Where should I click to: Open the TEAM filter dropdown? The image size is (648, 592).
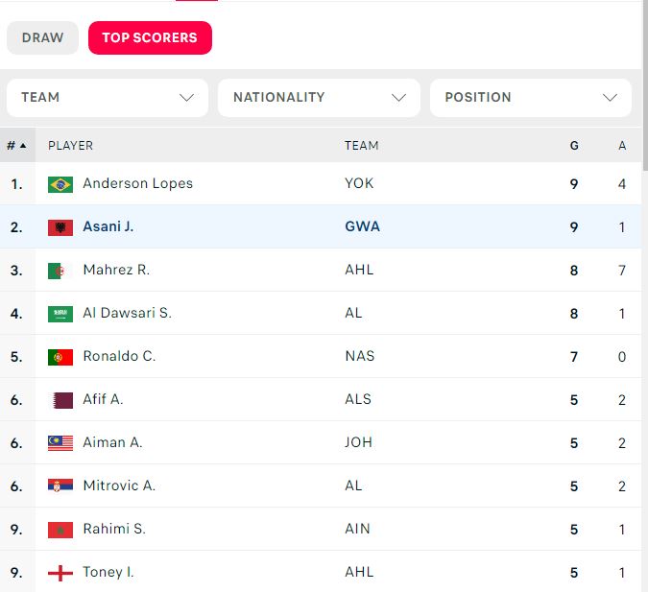tap(108, 98)
